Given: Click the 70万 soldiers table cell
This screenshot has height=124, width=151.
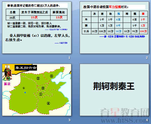Looking at the screenshot, I should coord(135,31).
